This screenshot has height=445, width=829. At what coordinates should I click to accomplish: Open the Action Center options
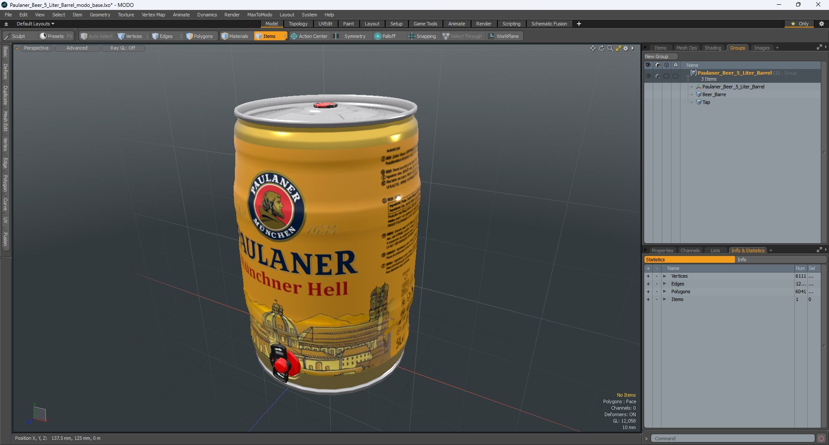(310, 36)
